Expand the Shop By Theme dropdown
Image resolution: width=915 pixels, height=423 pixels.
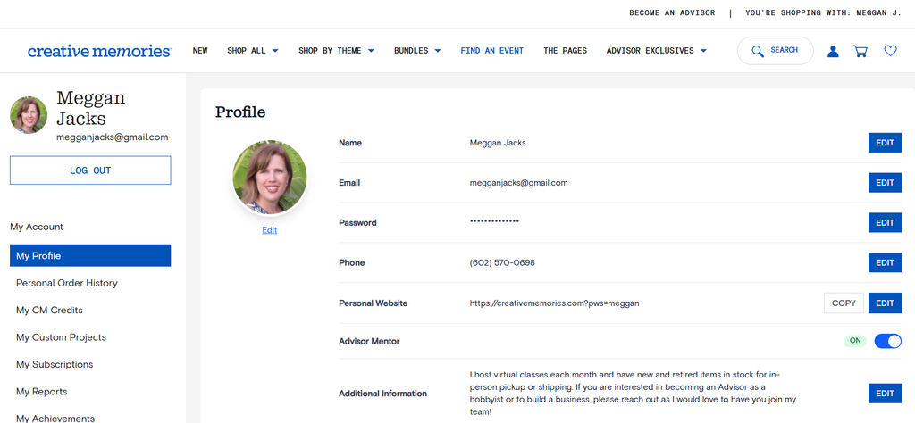[x=336, y=51]
